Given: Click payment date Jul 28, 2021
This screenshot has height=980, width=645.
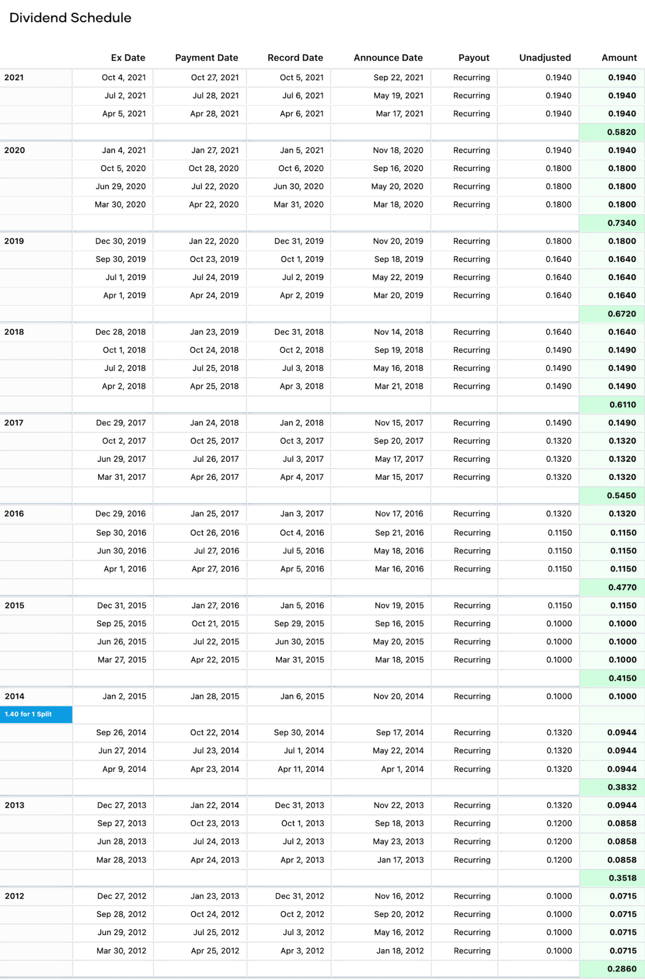Looking at the screenshot, I should [x=216, y=96].
